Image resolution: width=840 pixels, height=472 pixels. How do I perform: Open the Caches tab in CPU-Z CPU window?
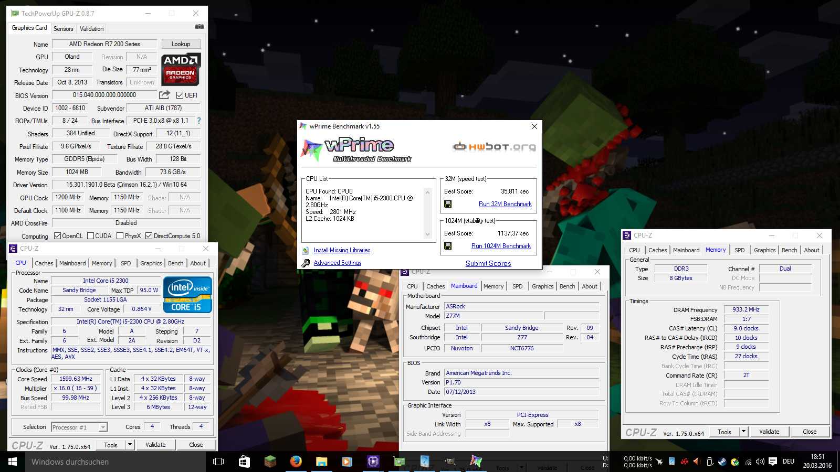pyautogui.click(x=44, y=263)
